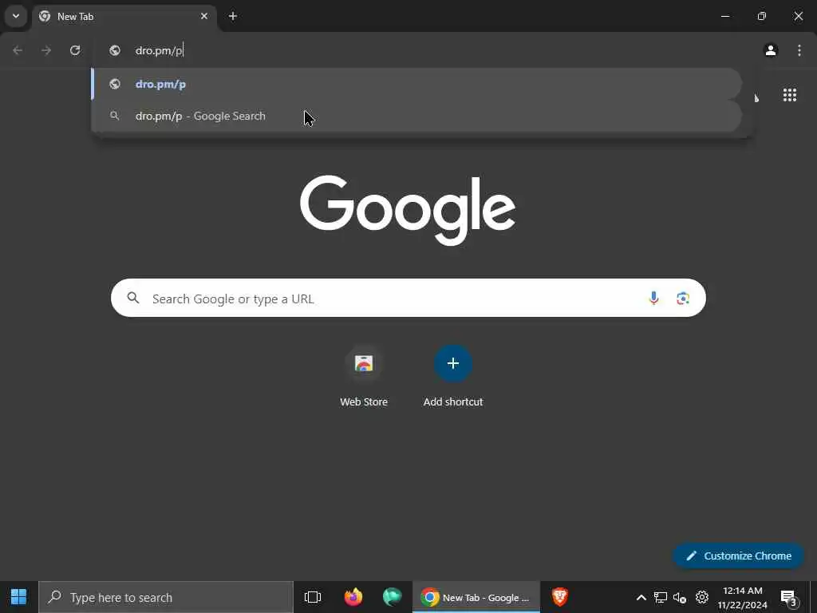The image size is (817, 613).
Task: Click the Add shortcut button
Action: click(453, 375)
